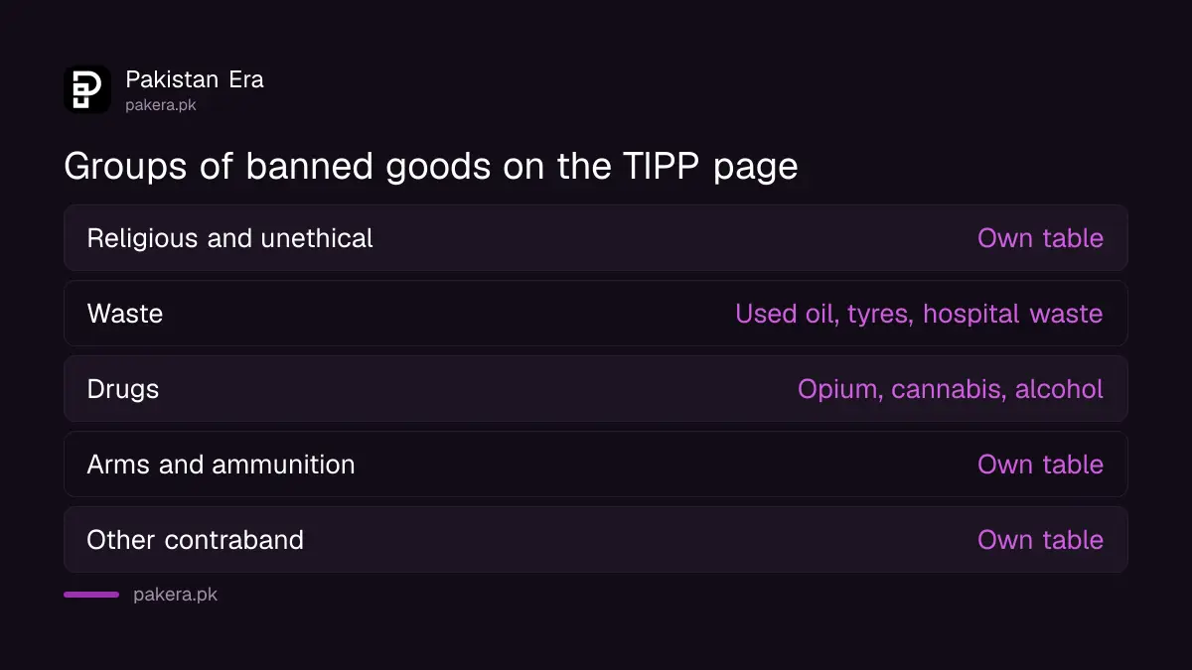Open the pakera.pk footer link
Screen dimensions: 1192x670
[175, 595]
